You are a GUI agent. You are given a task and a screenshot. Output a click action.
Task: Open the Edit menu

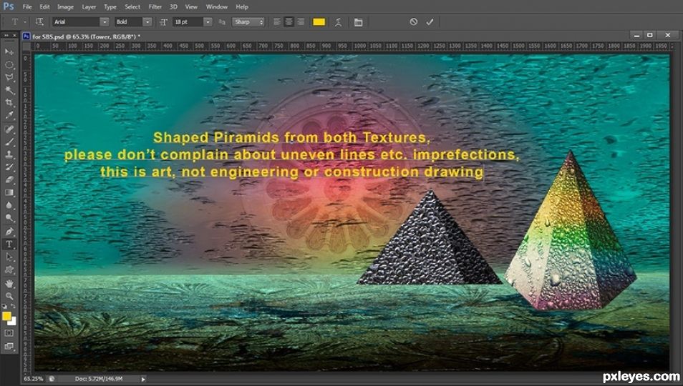44,6
